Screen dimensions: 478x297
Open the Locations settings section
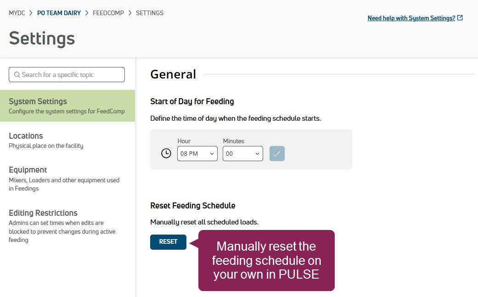(x=26, y=136)
